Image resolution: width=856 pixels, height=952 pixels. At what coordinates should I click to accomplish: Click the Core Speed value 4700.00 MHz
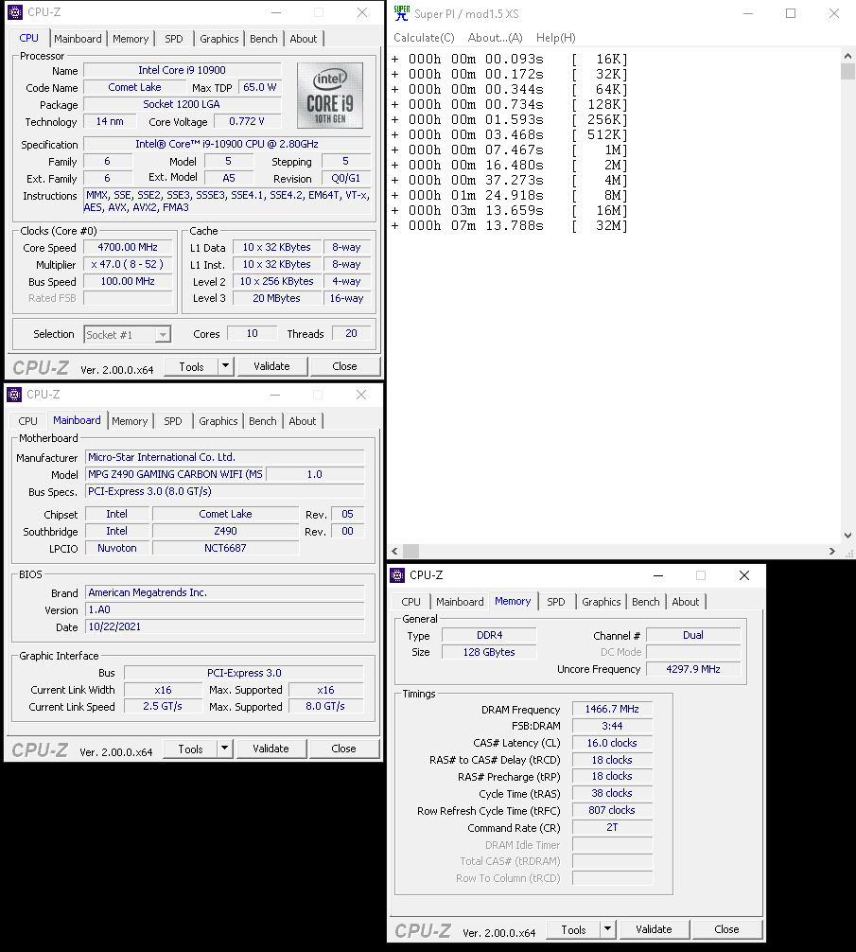128,247
